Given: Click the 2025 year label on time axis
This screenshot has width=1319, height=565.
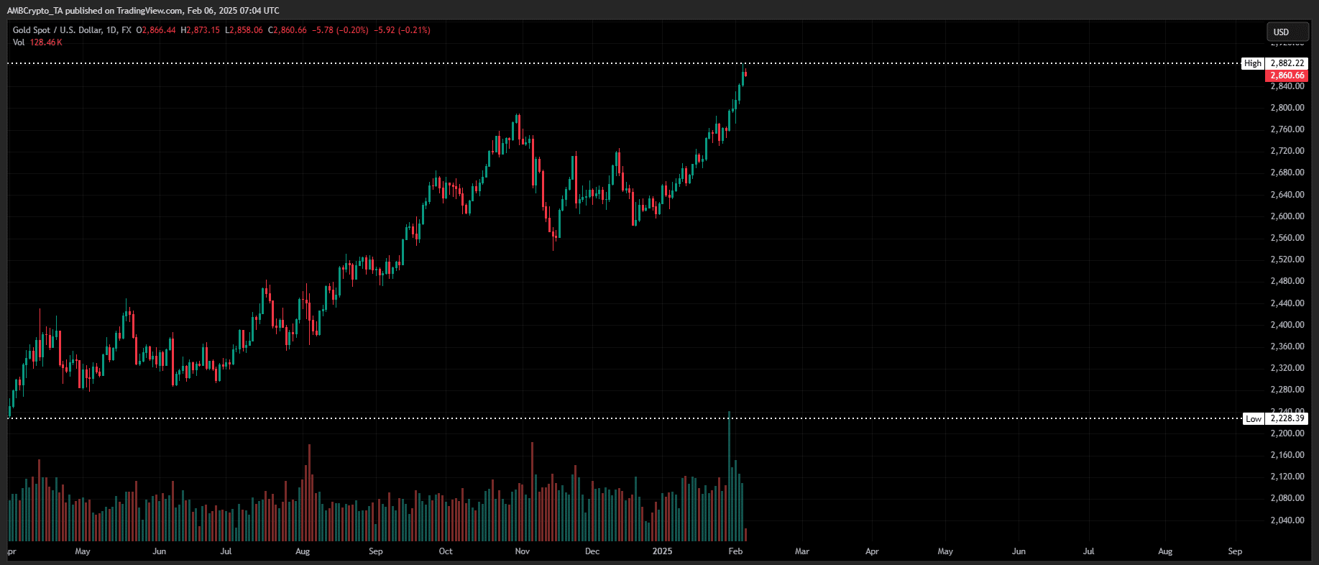Looking at the screenshot, I should tap(662, 551).
